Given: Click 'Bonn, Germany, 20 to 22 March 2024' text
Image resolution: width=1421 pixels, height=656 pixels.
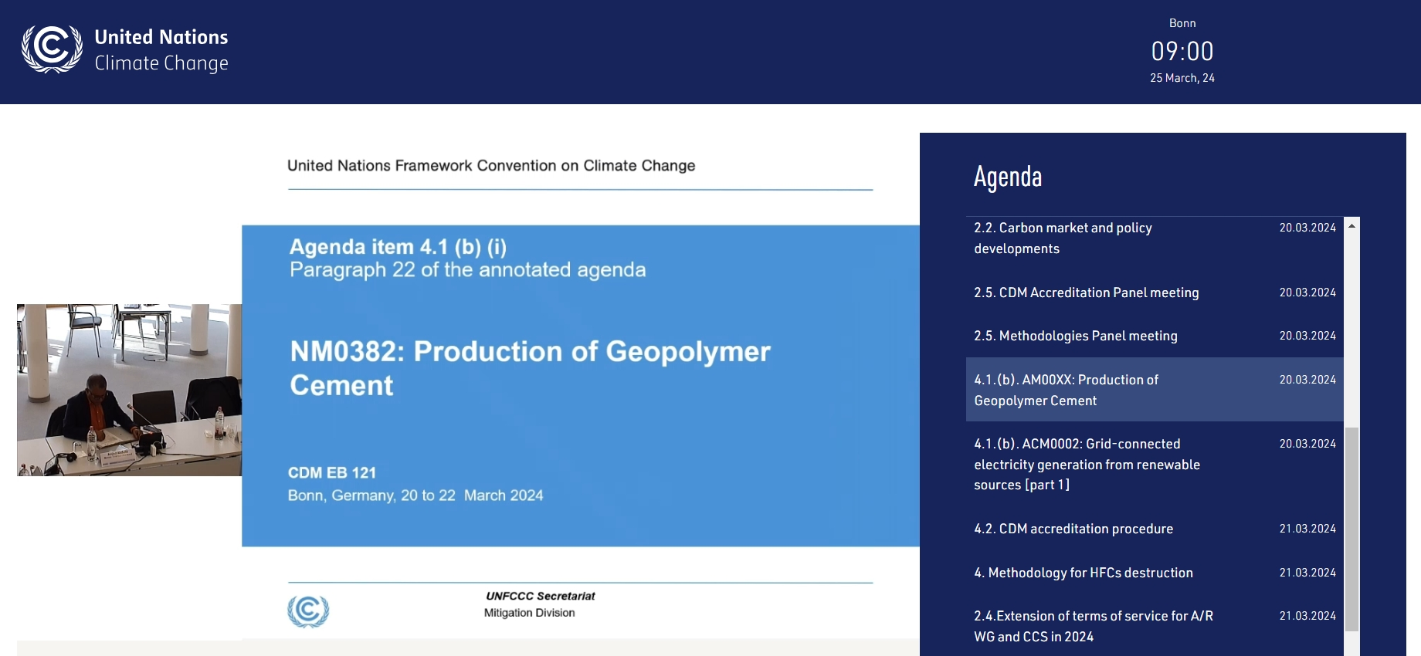Looking at the screenshot, I should (415, 495).
